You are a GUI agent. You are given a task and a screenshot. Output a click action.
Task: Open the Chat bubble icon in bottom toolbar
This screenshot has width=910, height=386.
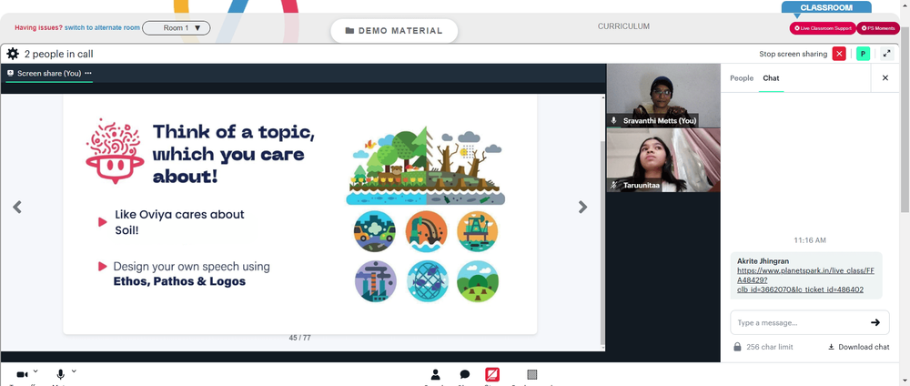[x=465, y=374]
